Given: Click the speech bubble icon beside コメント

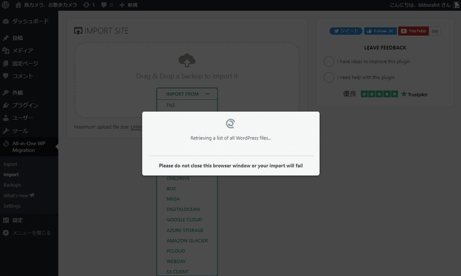Looking at the screenshot, I should click(6, 76).
